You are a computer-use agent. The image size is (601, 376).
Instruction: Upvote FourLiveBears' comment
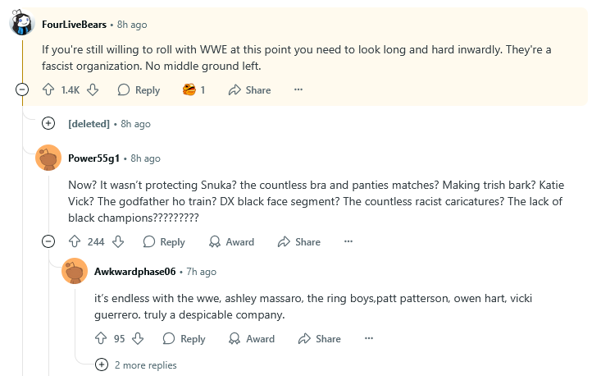click(x=48, y=89)
